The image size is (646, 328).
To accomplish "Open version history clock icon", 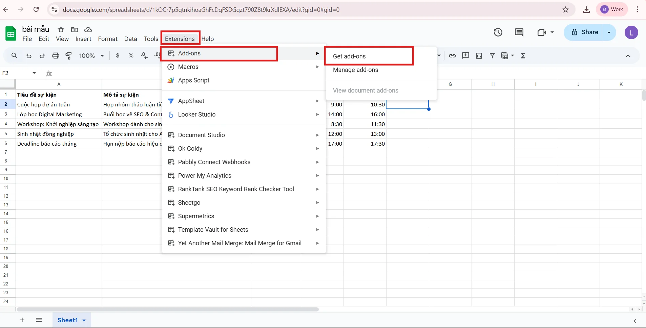I will (498, 32).
